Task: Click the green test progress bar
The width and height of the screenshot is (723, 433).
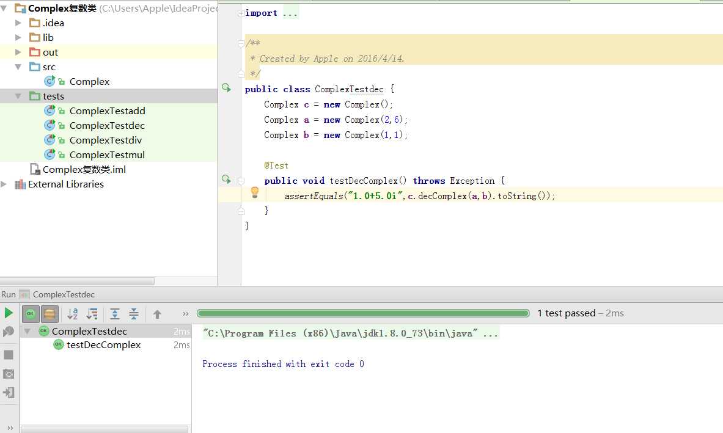Action: (x=363, y=313)
